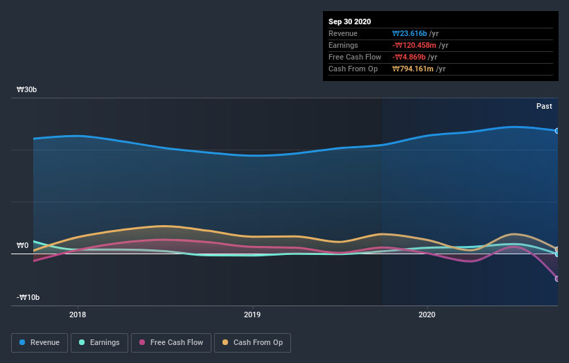Viewport: 569px width, 363px height.
Task: Click the -₩10b axis label
Action: pos(28,297)
